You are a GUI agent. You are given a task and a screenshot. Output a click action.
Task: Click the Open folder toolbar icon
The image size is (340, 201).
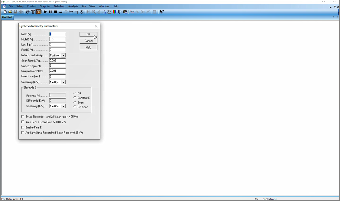[x=10, y=12]
